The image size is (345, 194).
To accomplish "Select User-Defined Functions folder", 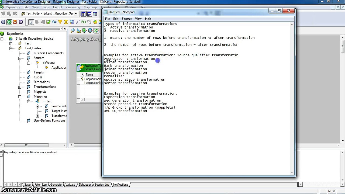I will (49, 120).
